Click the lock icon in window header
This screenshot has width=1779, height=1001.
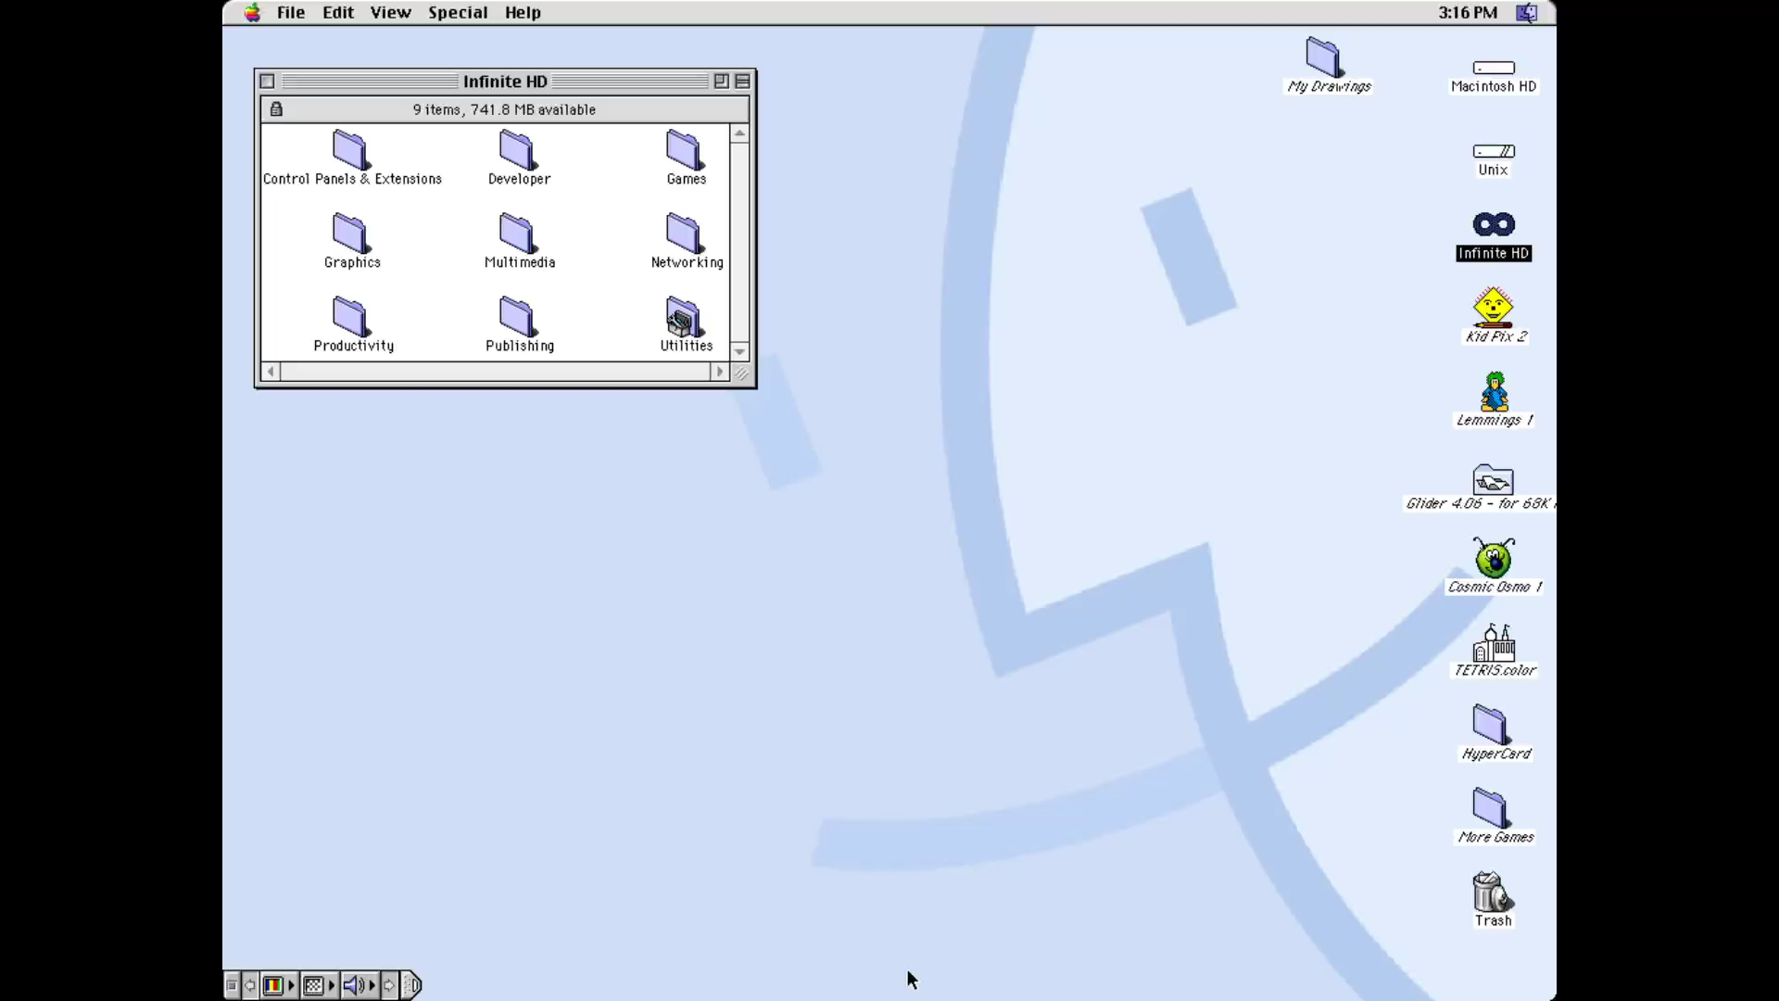click(x=276, y=109)
